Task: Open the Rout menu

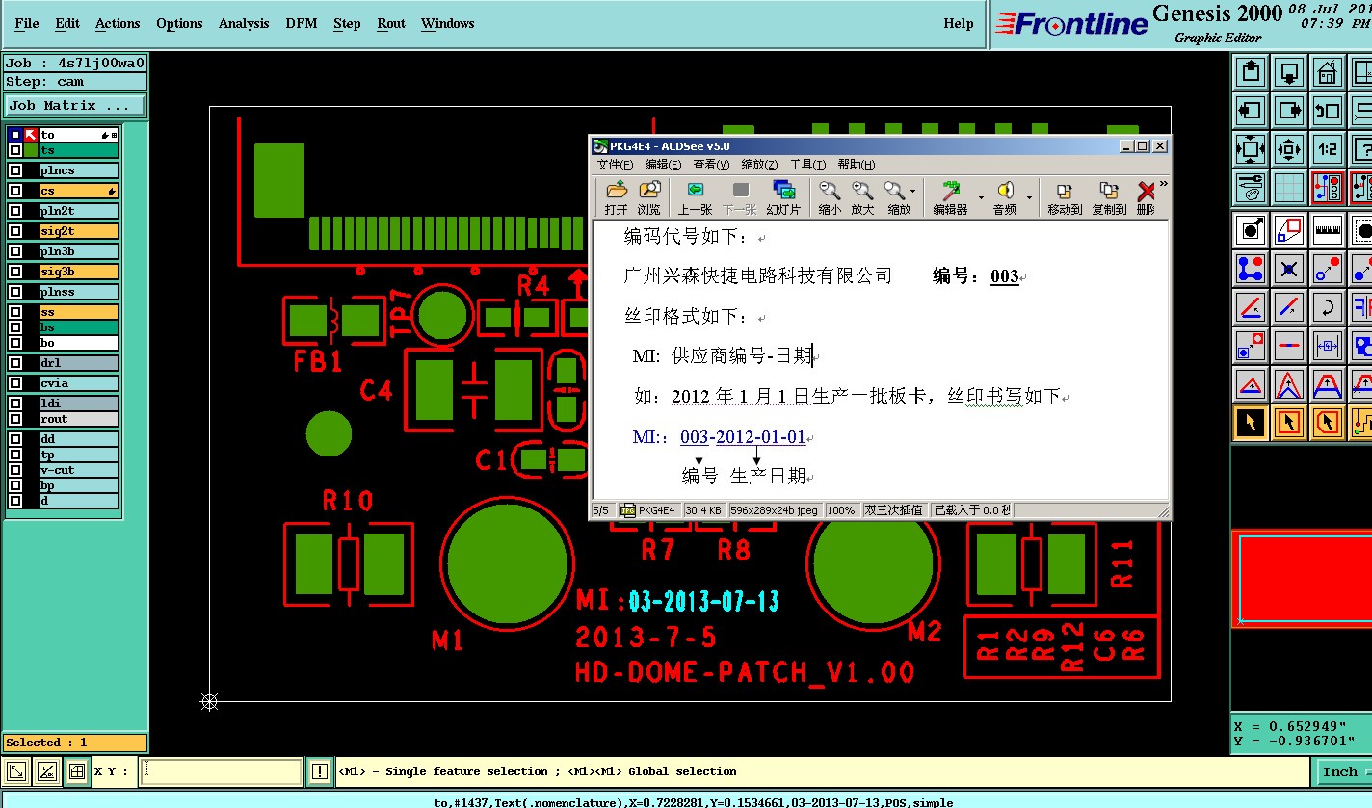Action: (x=391, y=23)
